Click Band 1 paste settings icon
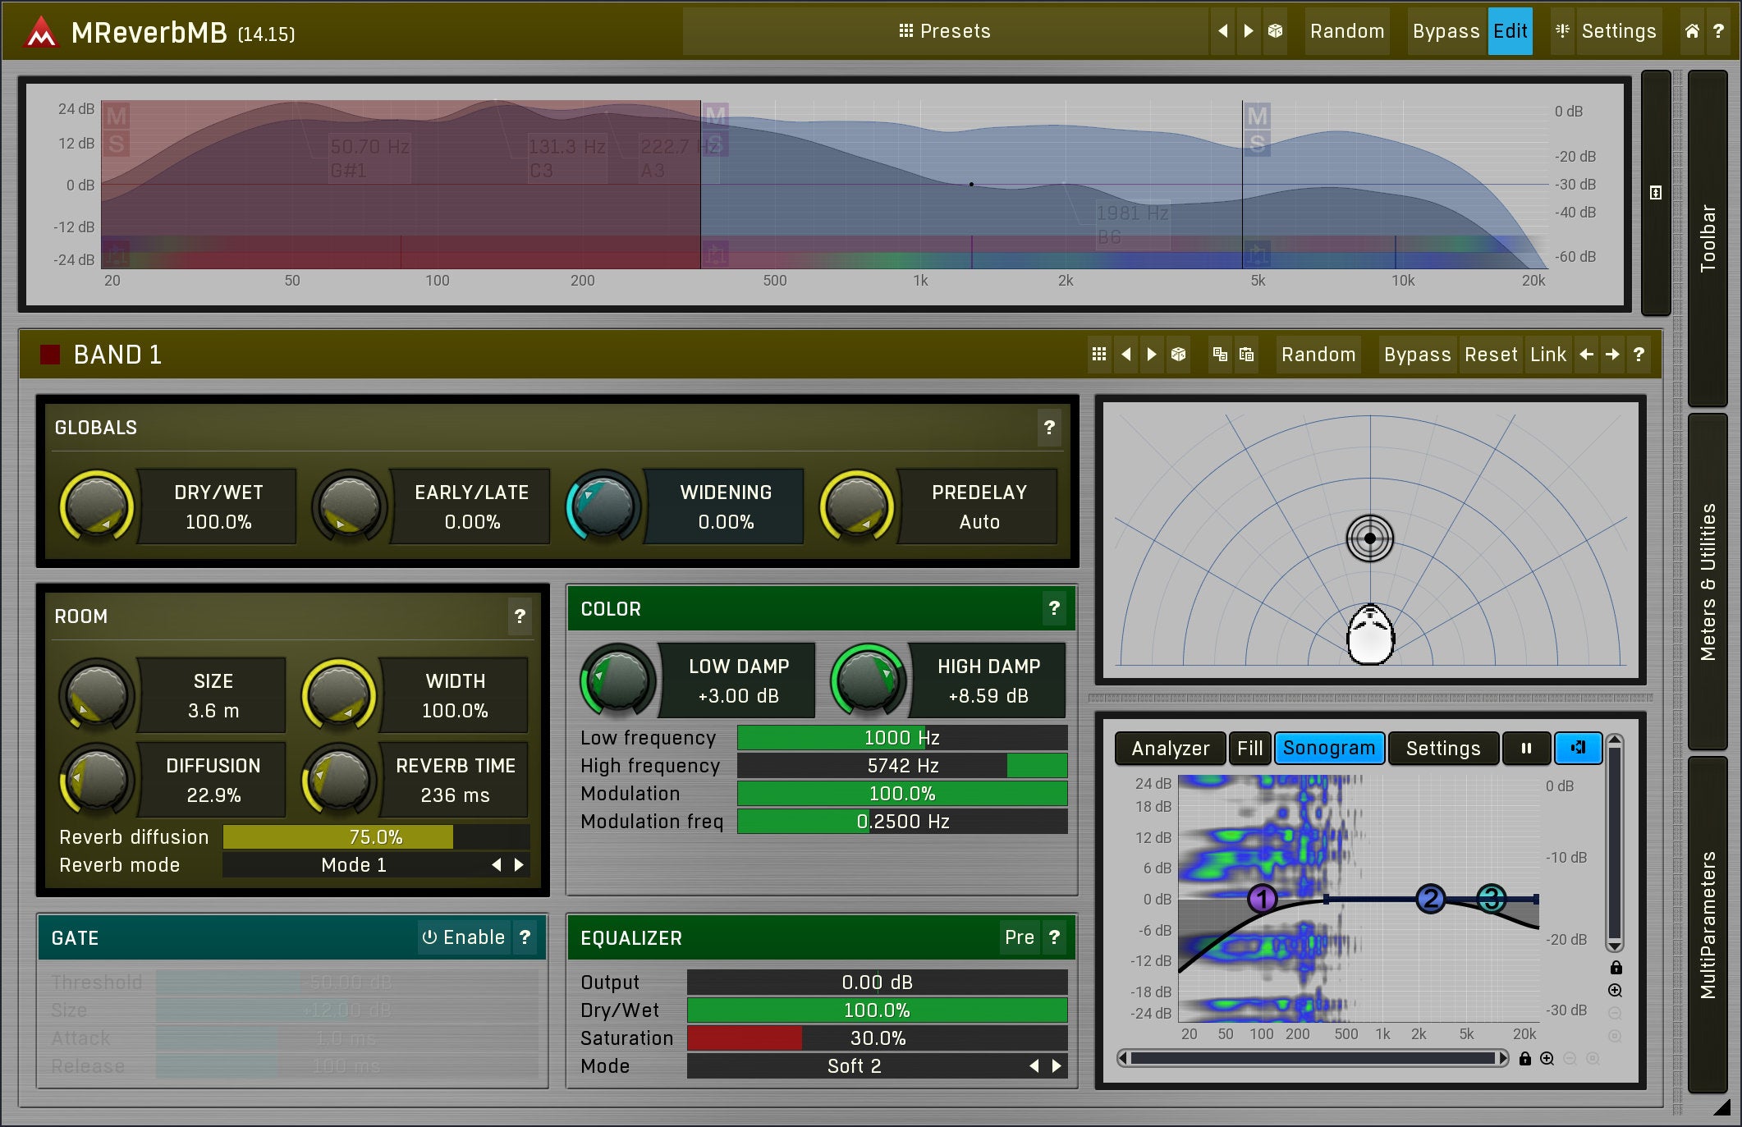 pyautogui.click(x=1246, y=355)
